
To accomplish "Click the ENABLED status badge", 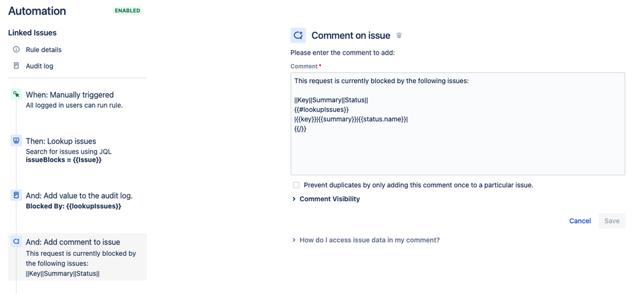I will [128, 11].
